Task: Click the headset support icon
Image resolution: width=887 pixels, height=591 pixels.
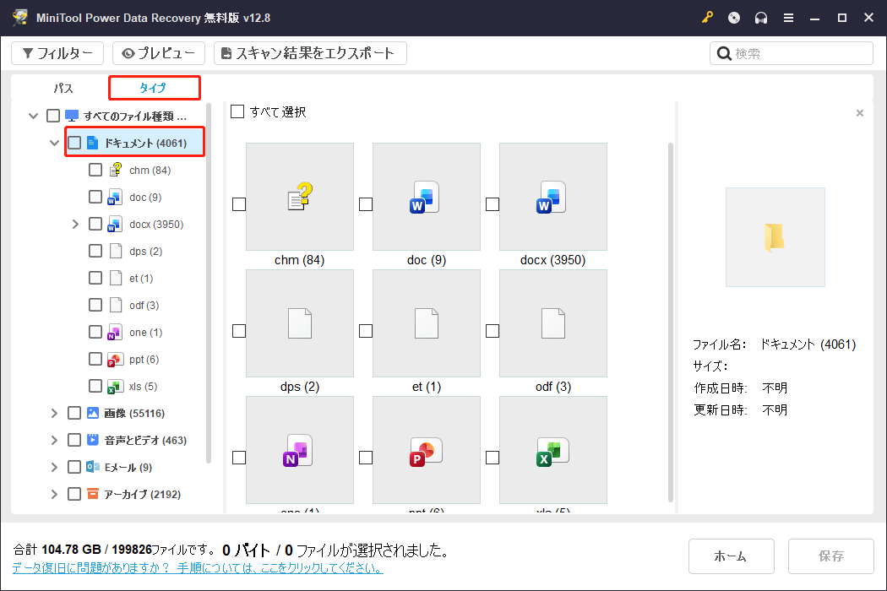Action: (760, 17)
